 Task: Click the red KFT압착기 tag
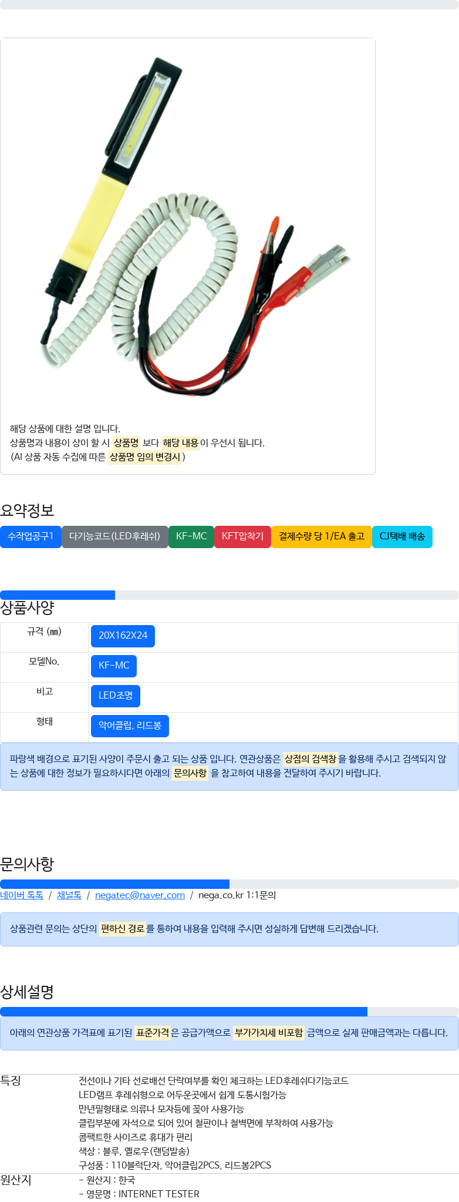(242, 536)
